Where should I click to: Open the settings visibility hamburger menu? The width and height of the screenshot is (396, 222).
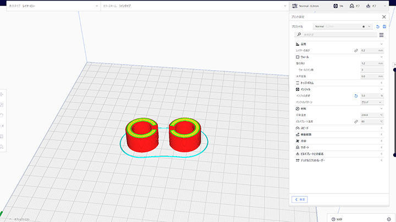[x=381, y=35]
